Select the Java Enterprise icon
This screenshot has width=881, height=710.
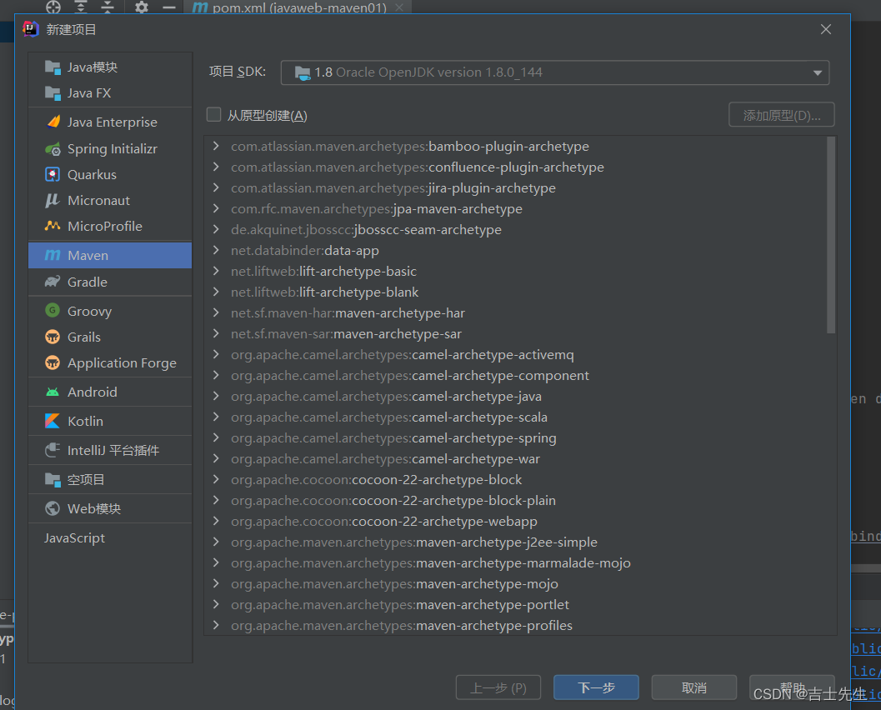53,122
